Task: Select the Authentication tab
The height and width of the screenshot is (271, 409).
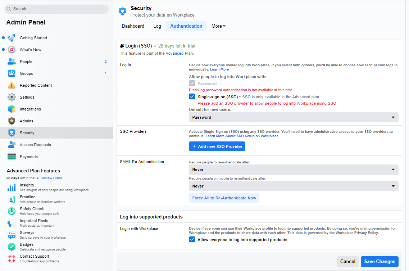Action: [x=186, y=26]
